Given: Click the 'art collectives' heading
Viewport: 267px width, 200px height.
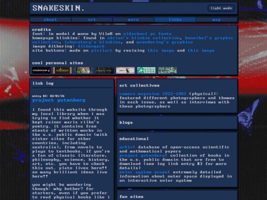Looking at the screenshot, I should 139,85.
